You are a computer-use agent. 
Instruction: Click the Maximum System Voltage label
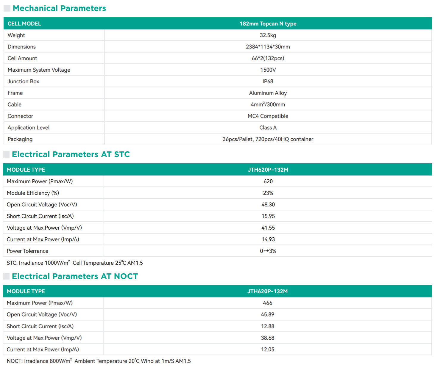tap(39, 70)
